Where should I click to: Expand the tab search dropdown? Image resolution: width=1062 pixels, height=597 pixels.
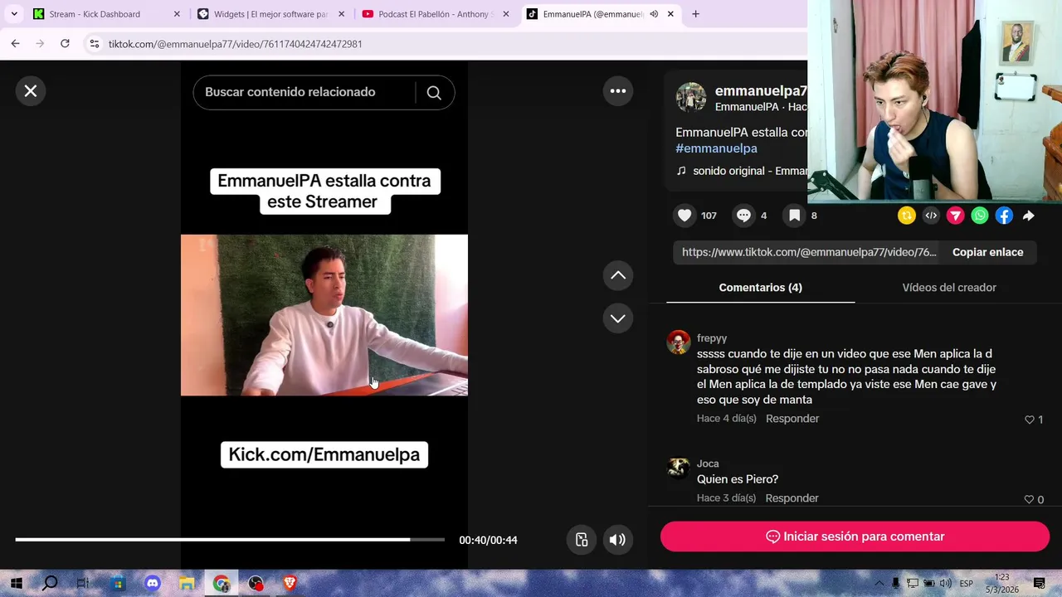click(14, 14)
